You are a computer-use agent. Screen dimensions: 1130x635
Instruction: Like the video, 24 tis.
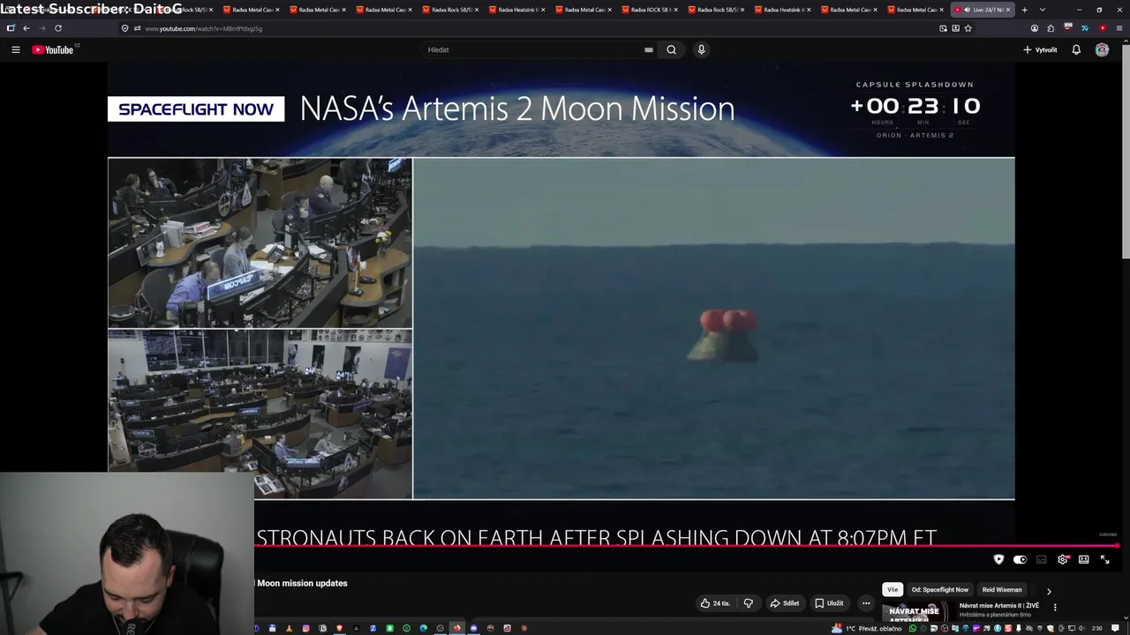pos(715,603)
